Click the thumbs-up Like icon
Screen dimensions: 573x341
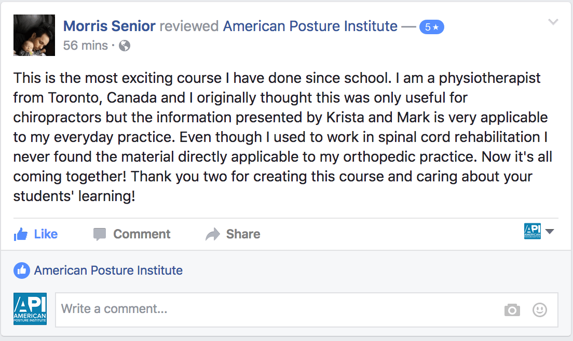pos(21,234)
